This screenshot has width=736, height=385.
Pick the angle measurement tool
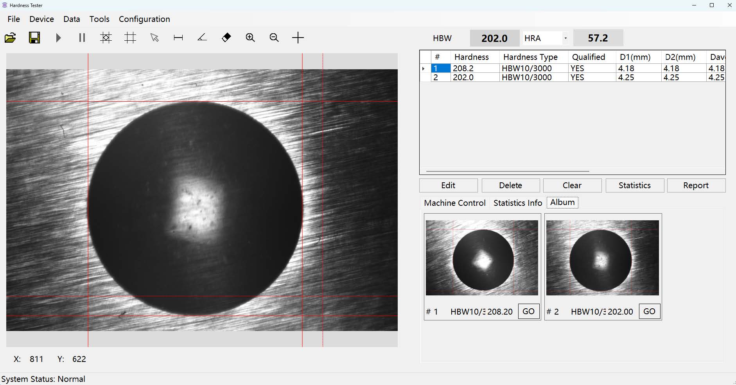pyautogui.click(x=202, y=38)
